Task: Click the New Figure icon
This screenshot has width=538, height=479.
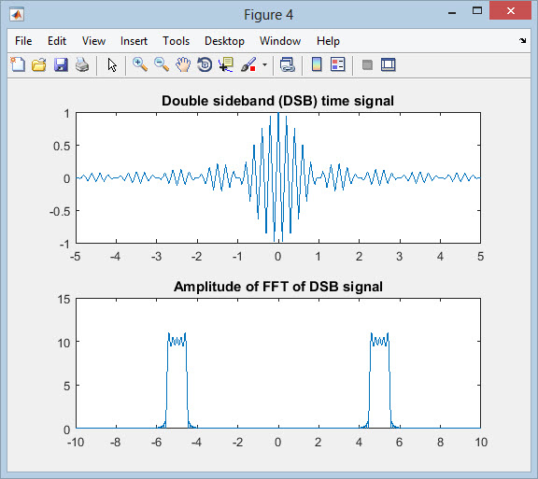Action: [18, 64]
